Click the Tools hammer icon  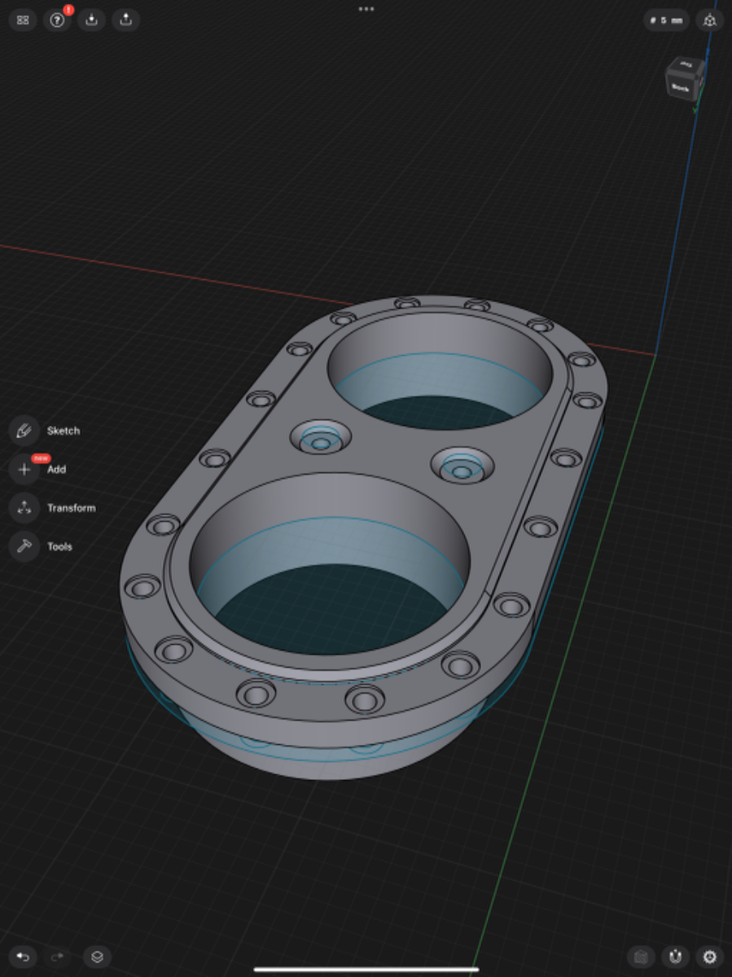pyautogui.click(x=24, y=546)
